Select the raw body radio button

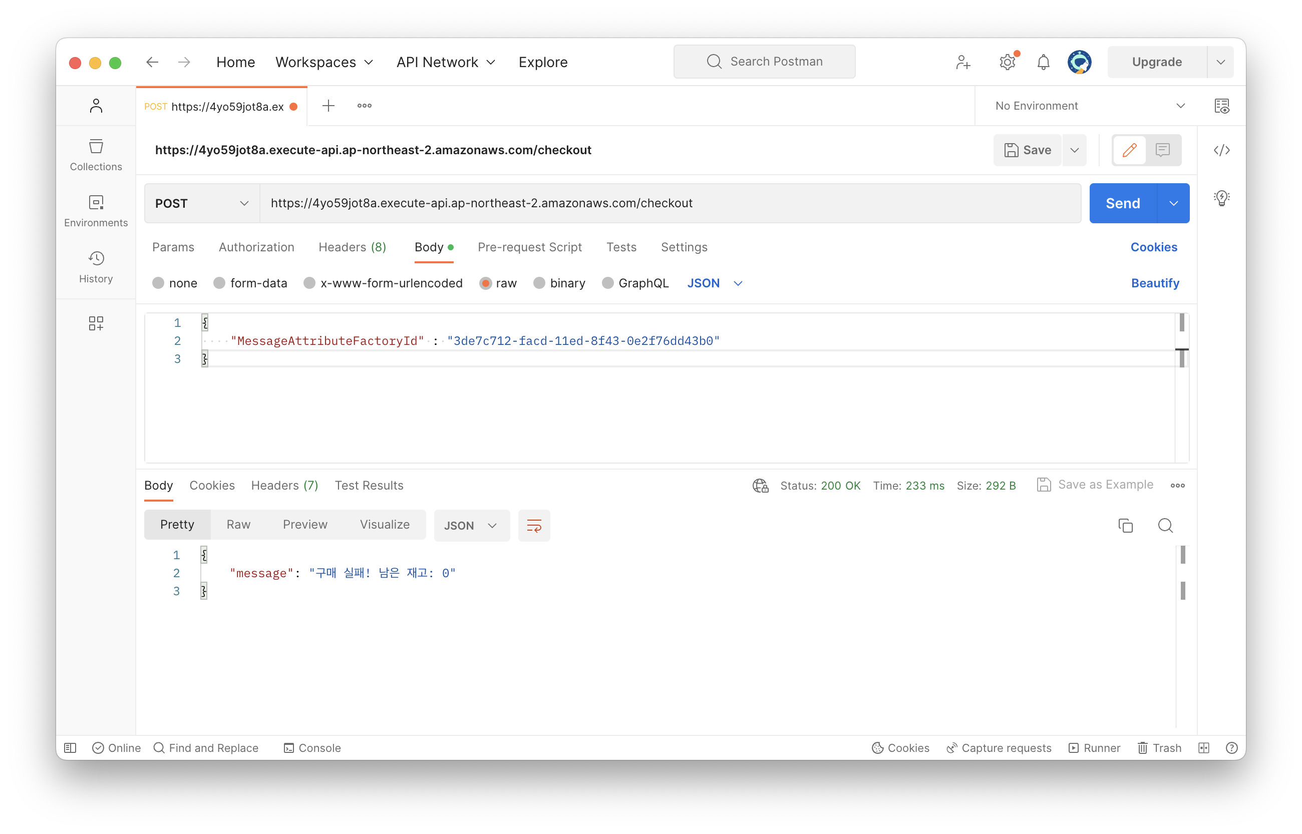tap(485, 283)
